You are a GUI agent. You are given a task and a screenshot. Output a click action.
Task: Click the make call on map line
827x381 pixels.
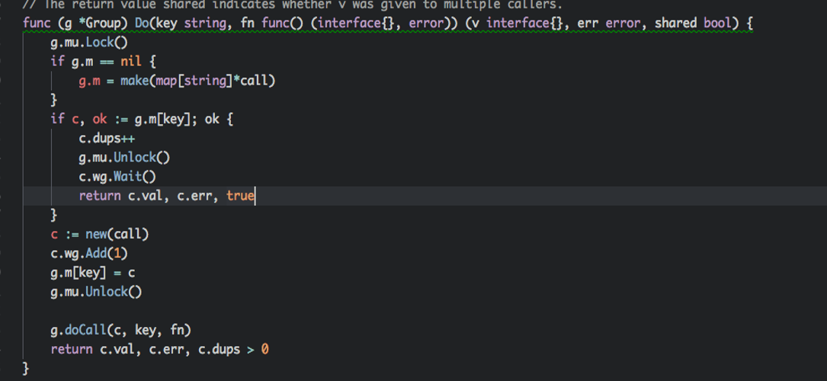135,81
